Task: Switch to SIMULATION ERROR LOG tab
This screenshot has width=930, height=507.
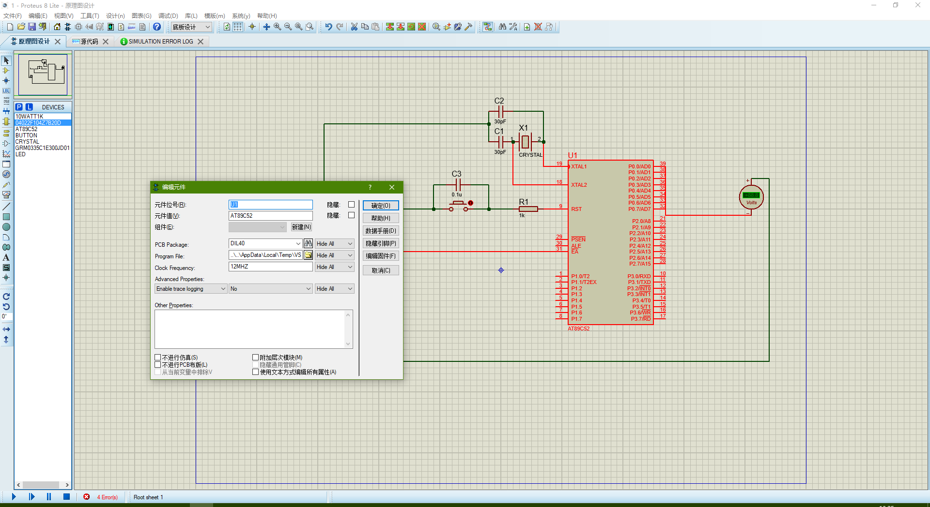Action: (160, 42)
